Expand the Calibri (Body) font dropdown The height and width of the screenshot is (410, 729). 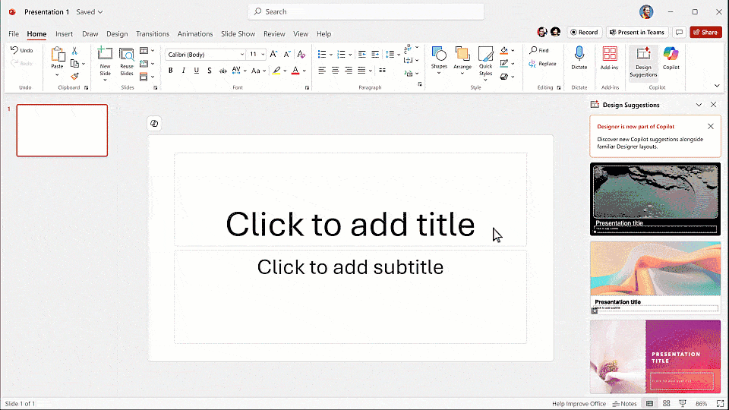coord(241,55)
